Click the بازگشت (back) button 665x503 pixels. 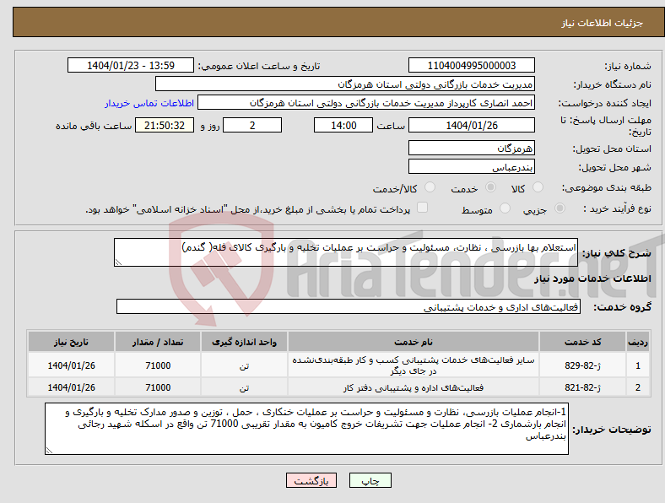coord(311,480)
